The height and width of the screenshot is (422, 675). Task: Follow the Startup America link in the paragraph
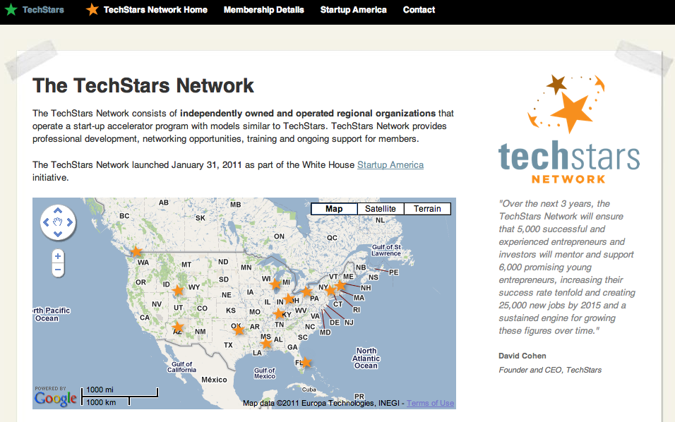coord(390,164)
